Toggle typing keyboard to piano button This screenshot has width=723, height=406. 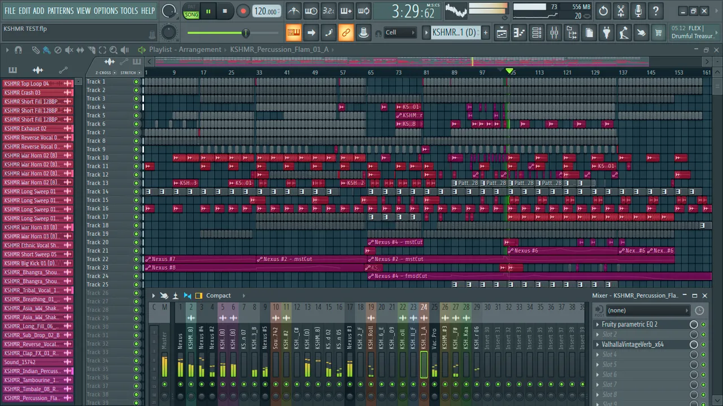point(294,33)
